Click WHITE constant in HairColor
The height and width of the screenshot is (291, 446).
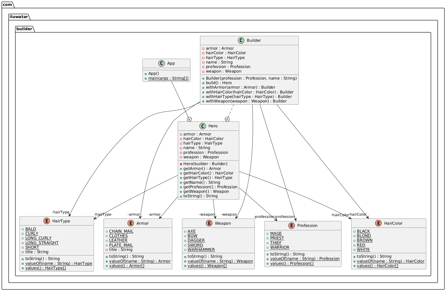363,250
